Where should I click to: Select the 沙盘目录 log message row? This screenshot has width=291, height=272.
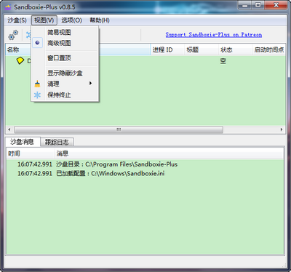tap(145, 164)
